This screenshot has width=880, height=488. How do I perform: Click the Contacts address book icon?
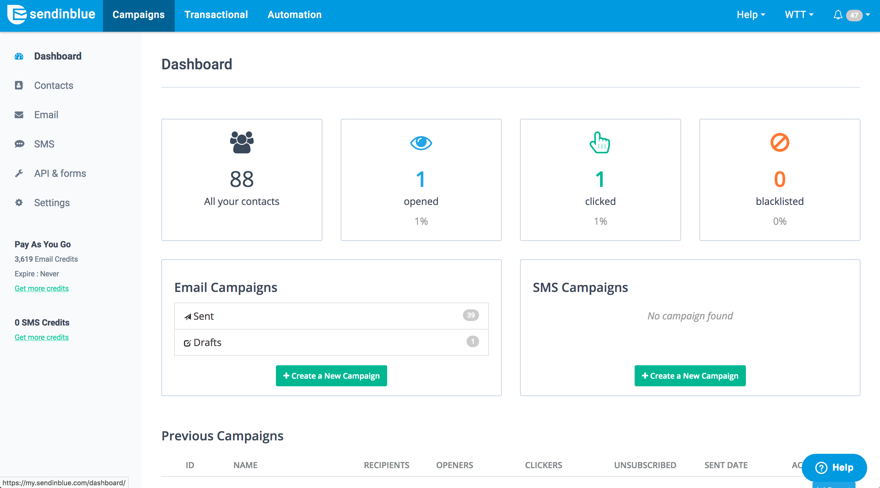pos(19,86)
